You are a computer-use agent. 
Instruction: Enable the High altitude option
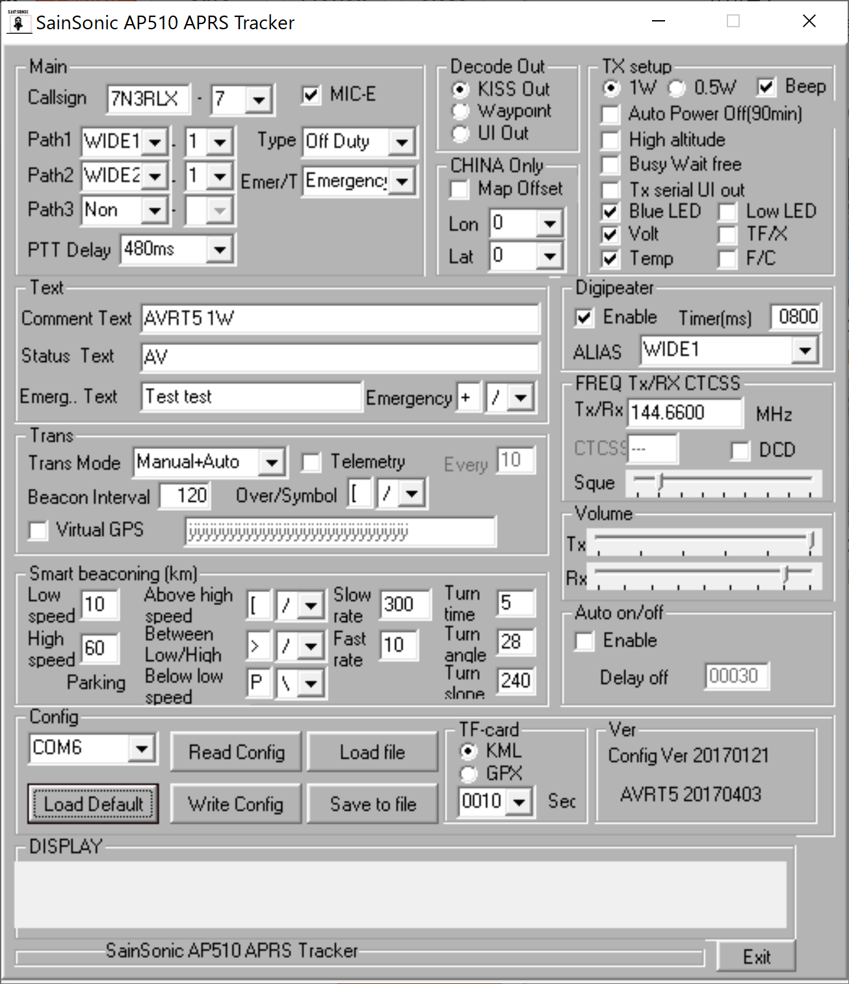(610, 140)
